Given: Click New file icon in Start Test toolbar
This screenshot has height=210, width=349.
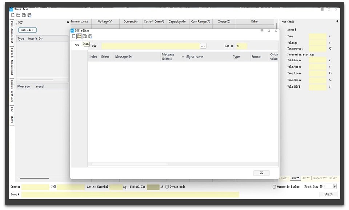Looking at the screenshot, I should coord(13,15).
